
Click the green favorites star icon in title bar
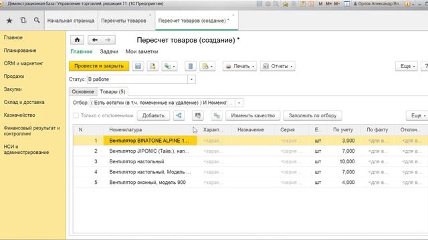286,4
